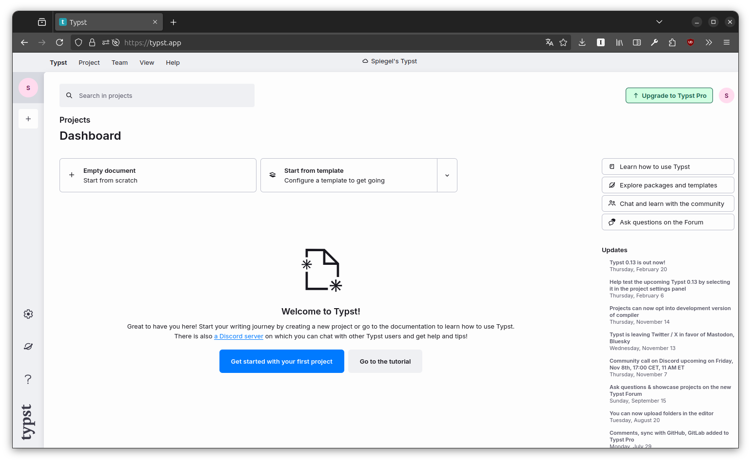Open the Instapaper-style I extension icon
The height and width of the screenshot is (462, 751).
click(x=601, y=42)
